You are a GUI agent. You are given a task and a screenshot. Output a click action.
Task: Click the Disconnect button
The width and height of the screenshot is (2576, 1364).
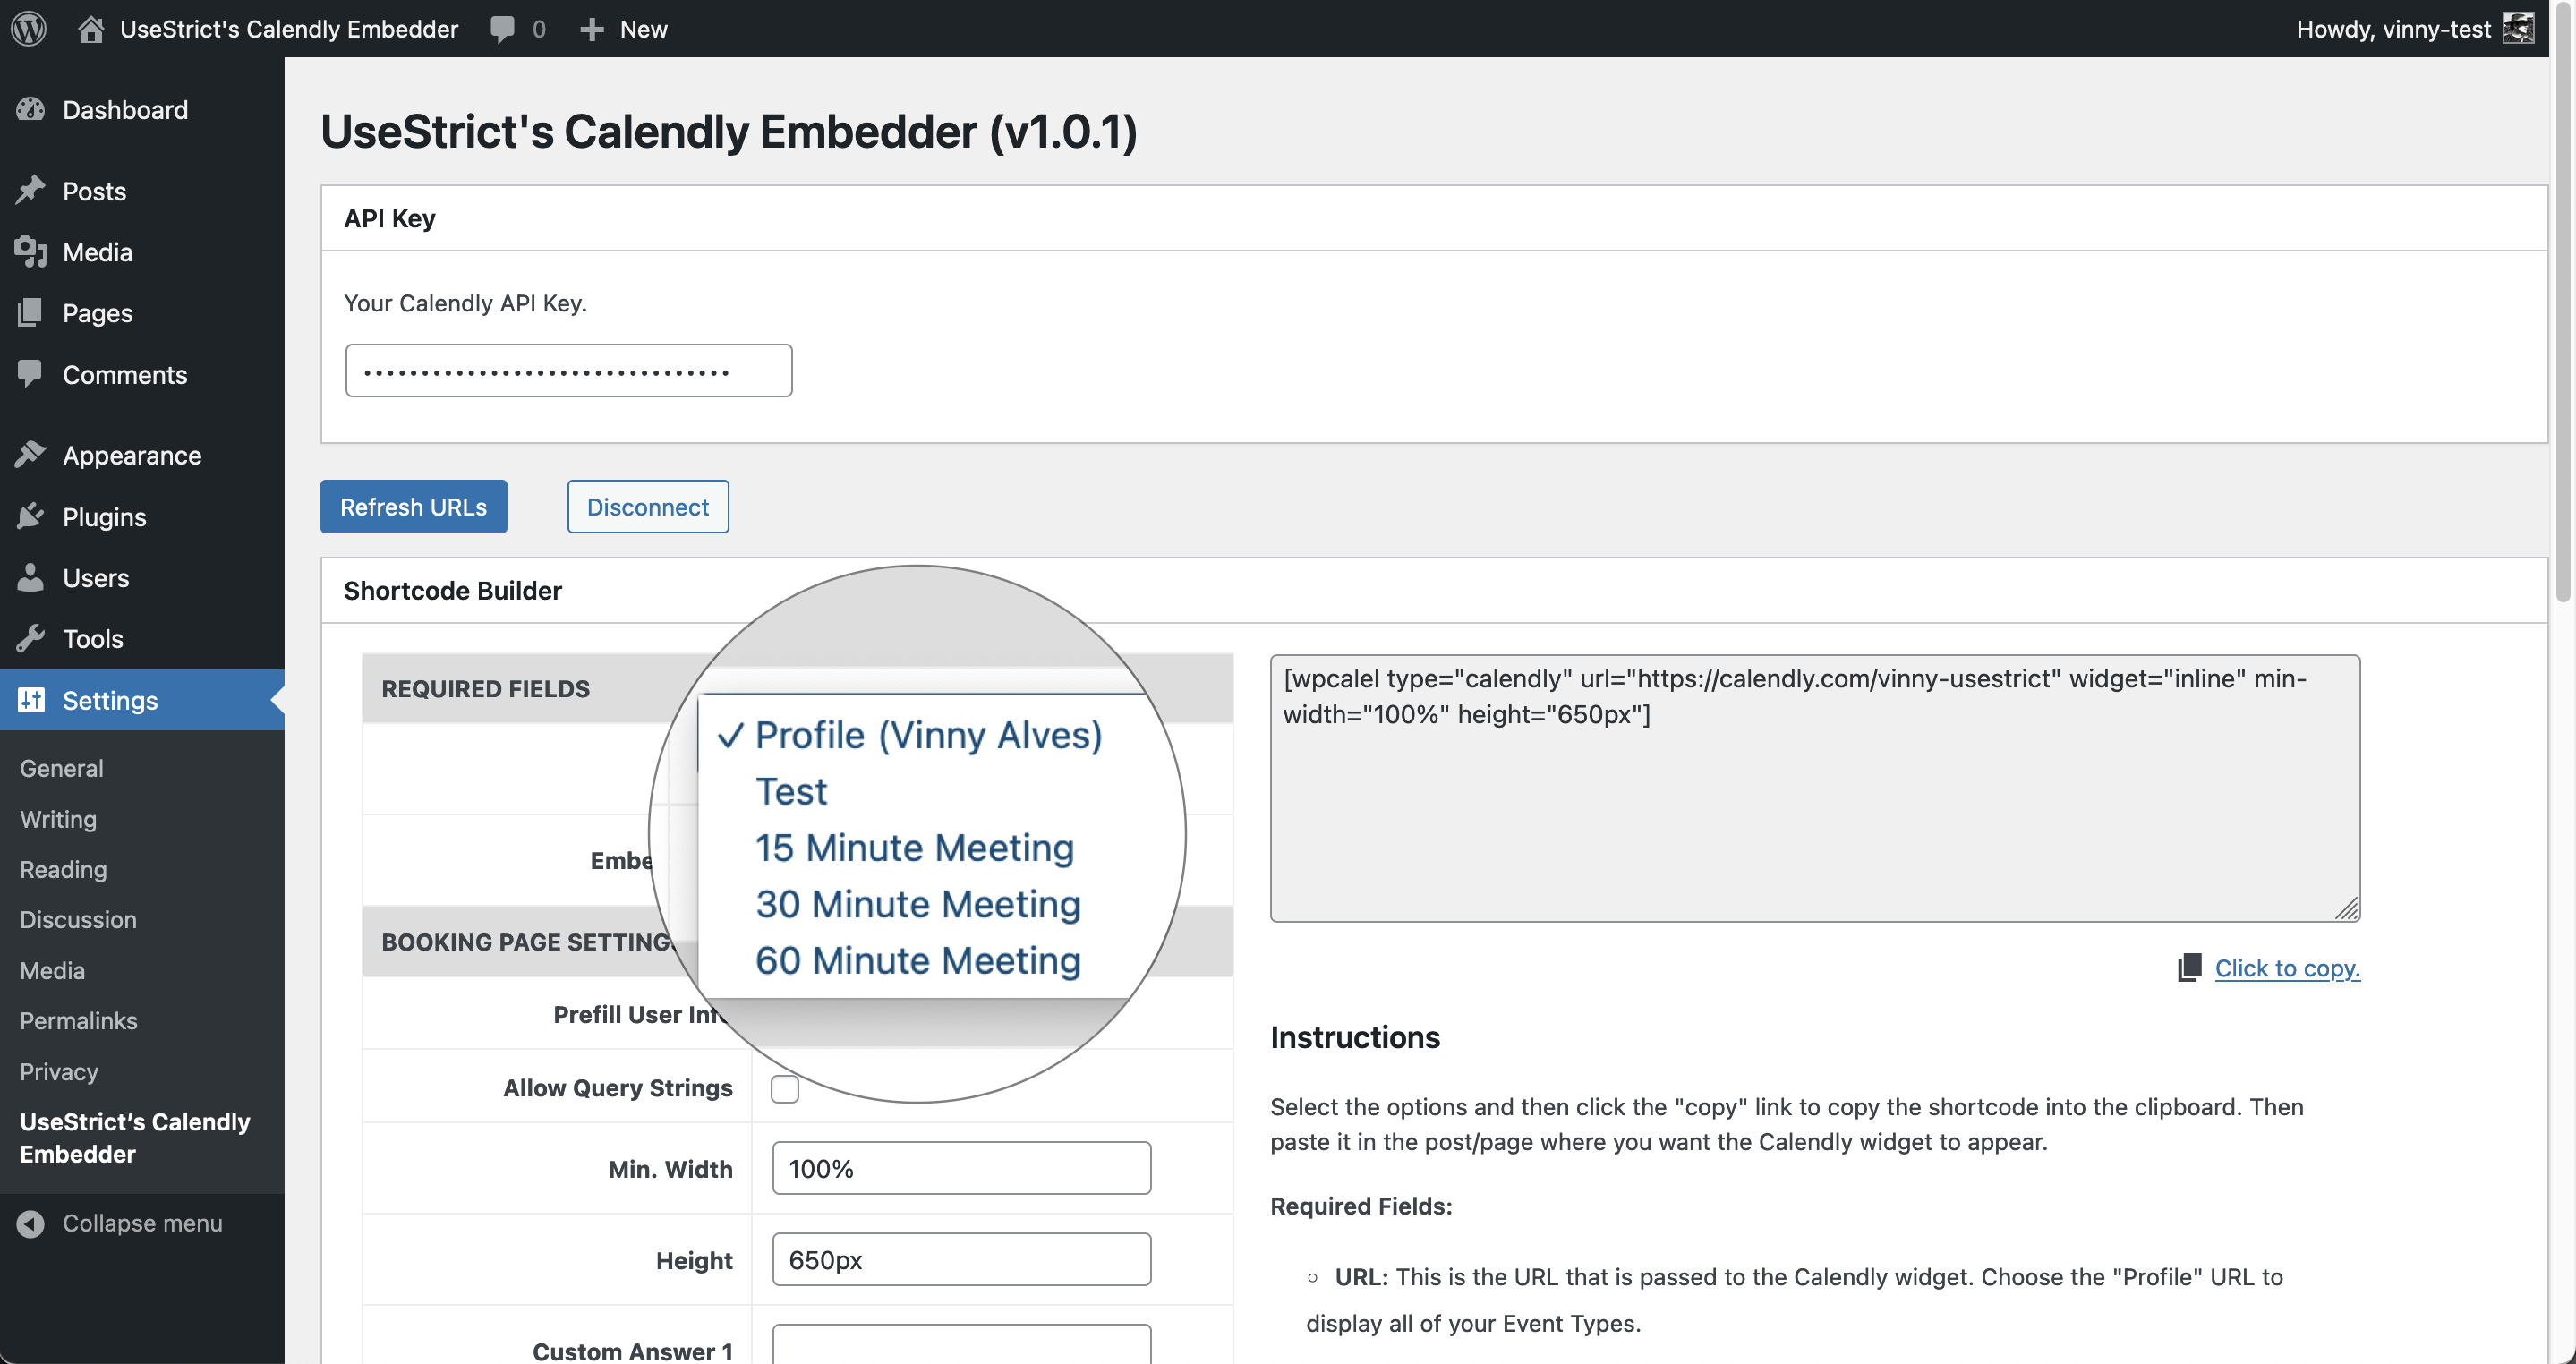648,506
